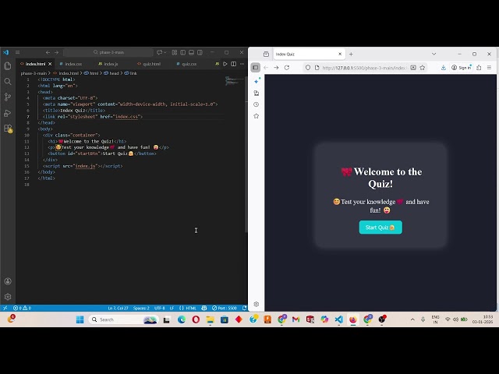Viewport: 499px width, 374px height.
Task: Open the Search view in VS Code sidebar
Action: click(8, 81)
